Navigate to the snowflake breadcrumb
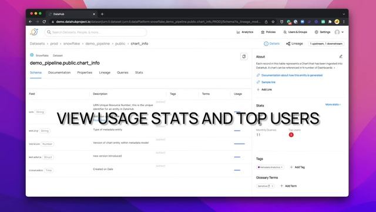The height and width of the screenshot is (212, 376). (72, 44)
